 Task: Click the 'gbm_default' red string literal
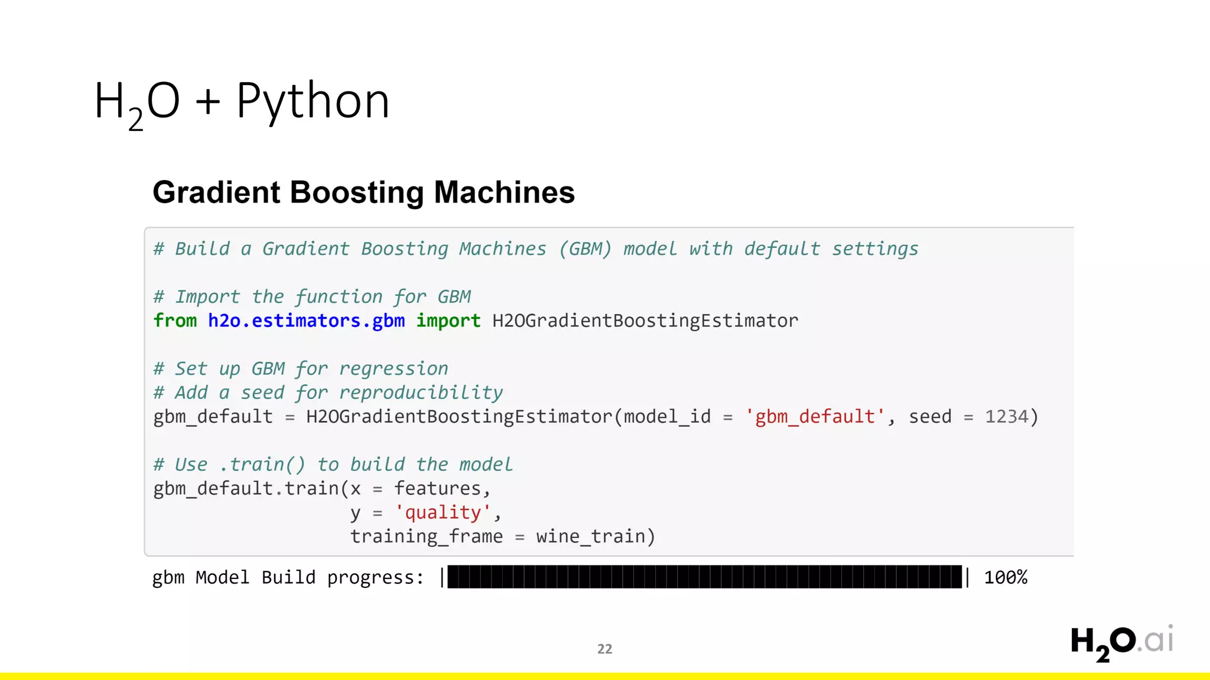815,417
